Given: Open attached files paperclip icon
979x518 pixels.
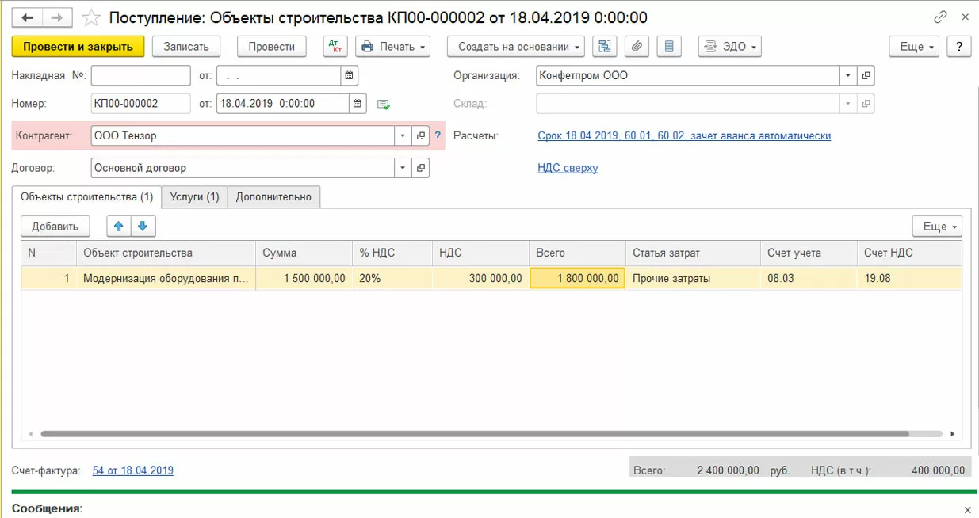Looking at the screenshot, I should [x=637, y=47].
